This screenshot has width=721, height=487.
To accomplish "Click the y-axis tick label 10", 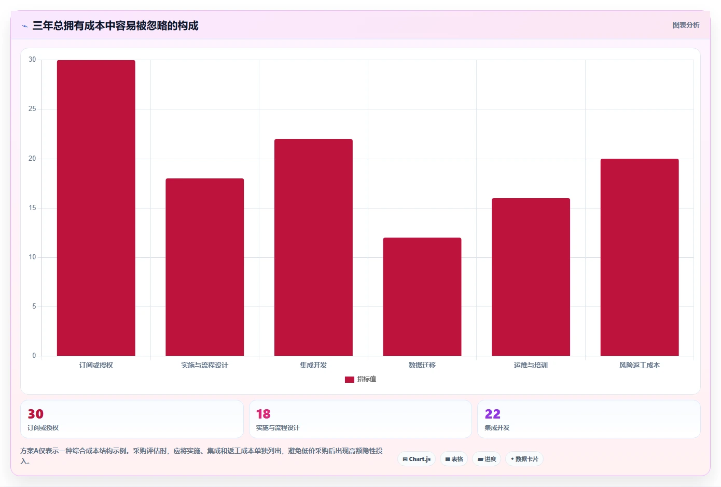I will 32,257.
